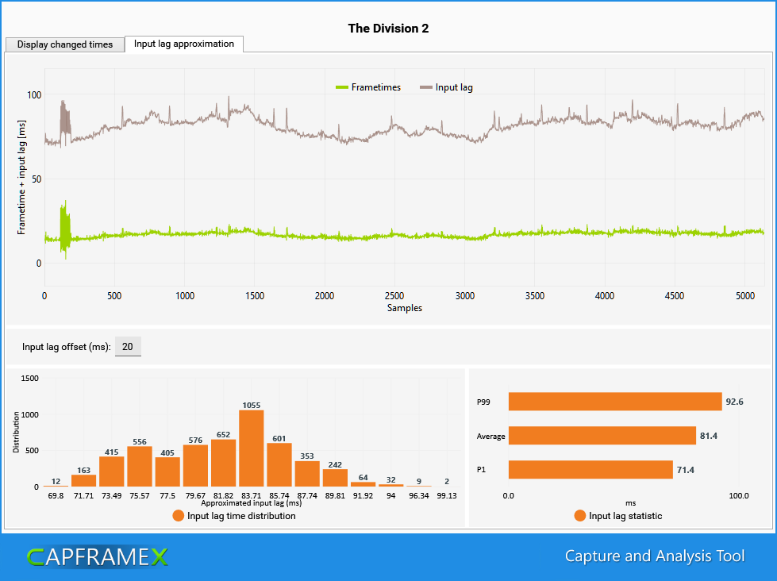Click the histogram bar labeled 415
The height and width of the screenshot is (581, 777).
(x=111, y=471)
